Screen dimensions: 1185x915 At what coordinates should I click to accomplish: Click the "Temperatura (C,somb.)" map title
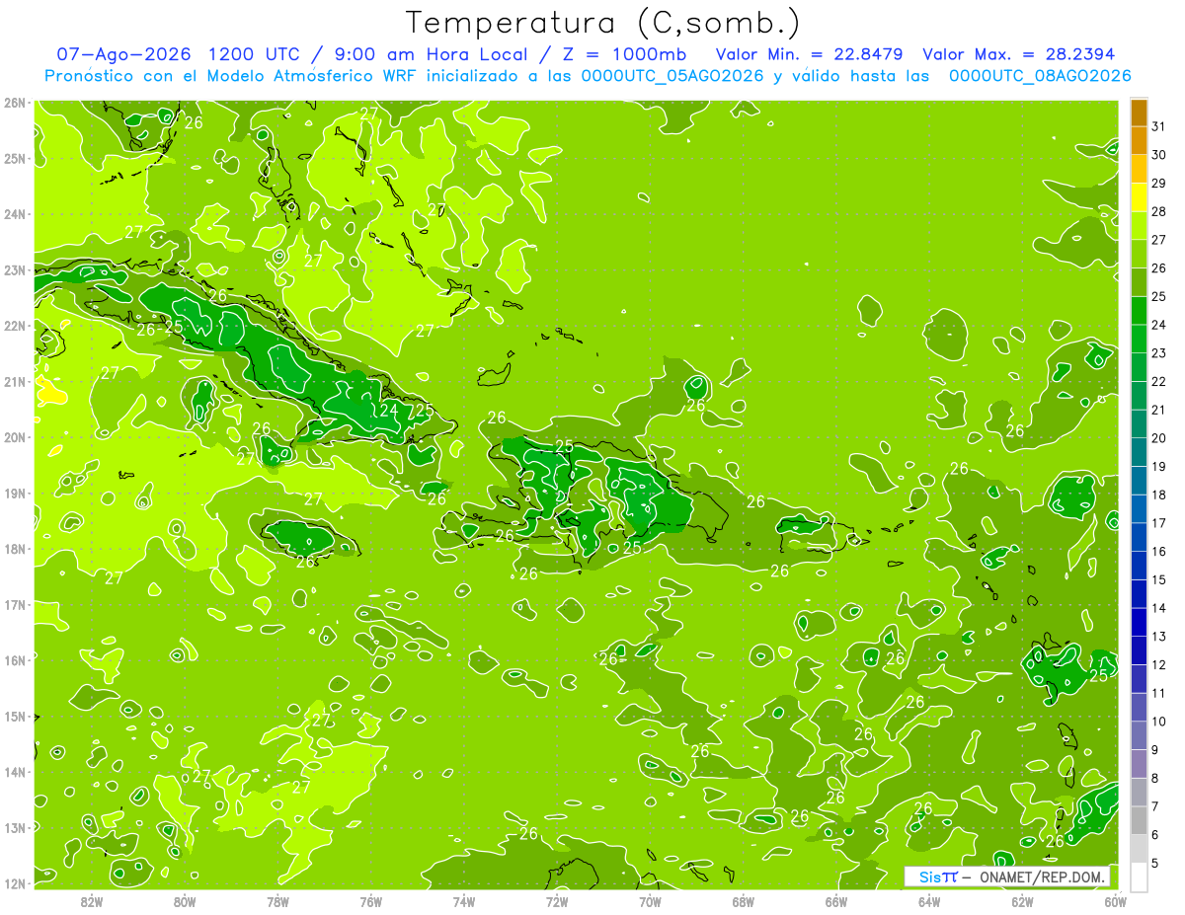[x=603, y=23]
